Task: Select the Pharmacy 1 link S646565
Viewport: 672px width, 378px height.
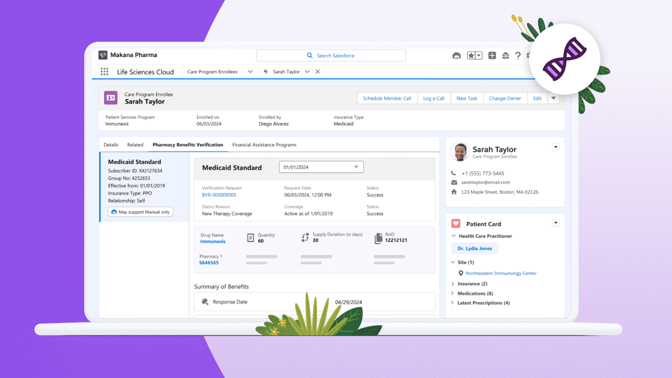Action: pos(209,262)
